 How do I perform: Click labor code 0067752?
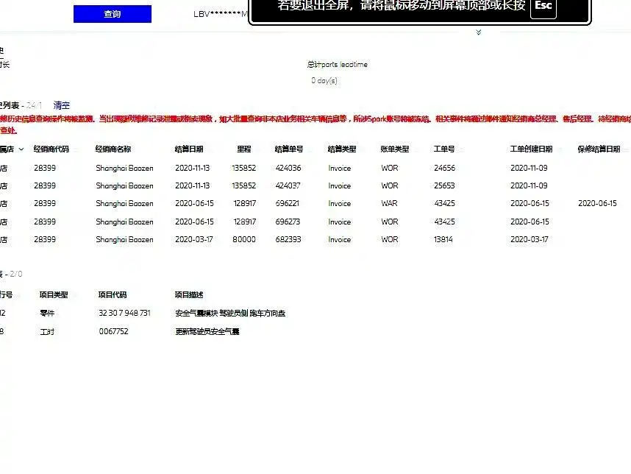[113, 331]
